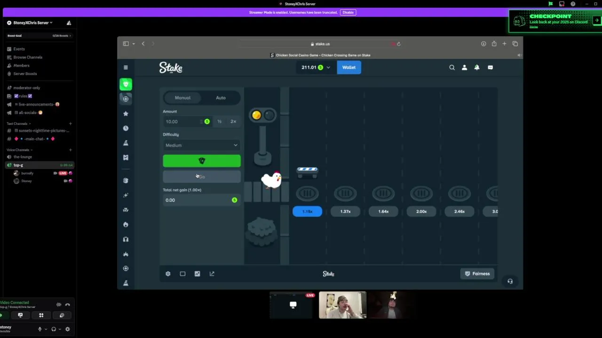This screenshot has width=602, height=338.
Task: Select the 1.37x multiplier tile
Action: pyautogui.click(x=345, y=211)
